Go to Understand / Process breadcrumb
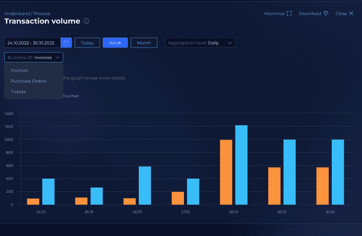362x236 pixels. point(27,14)
